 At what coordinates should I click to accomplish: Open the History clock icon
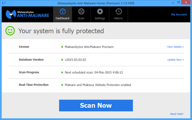click(x=119, y=12)
